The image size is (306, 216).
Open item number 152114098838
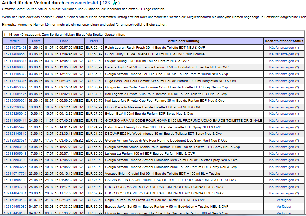click(x=15, y=67)
